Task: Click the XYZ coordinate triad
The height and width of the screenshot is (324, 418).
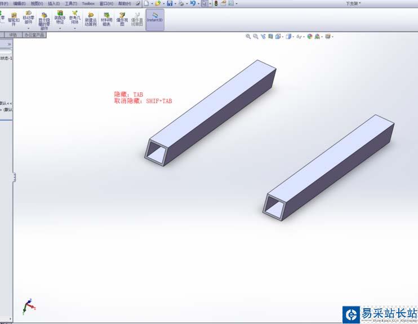Action: tap(29, 307)
